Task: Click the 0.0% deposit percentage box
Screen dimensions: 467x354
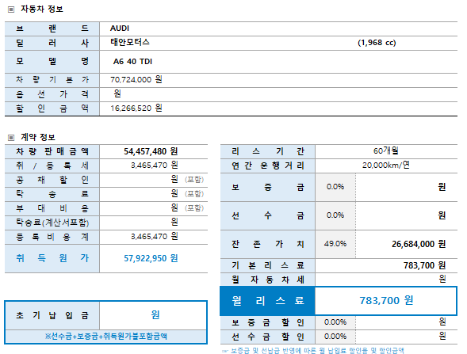Action: 335,187
